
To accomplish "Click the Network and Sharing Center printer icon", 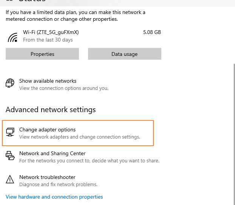I will coord(10,156).
